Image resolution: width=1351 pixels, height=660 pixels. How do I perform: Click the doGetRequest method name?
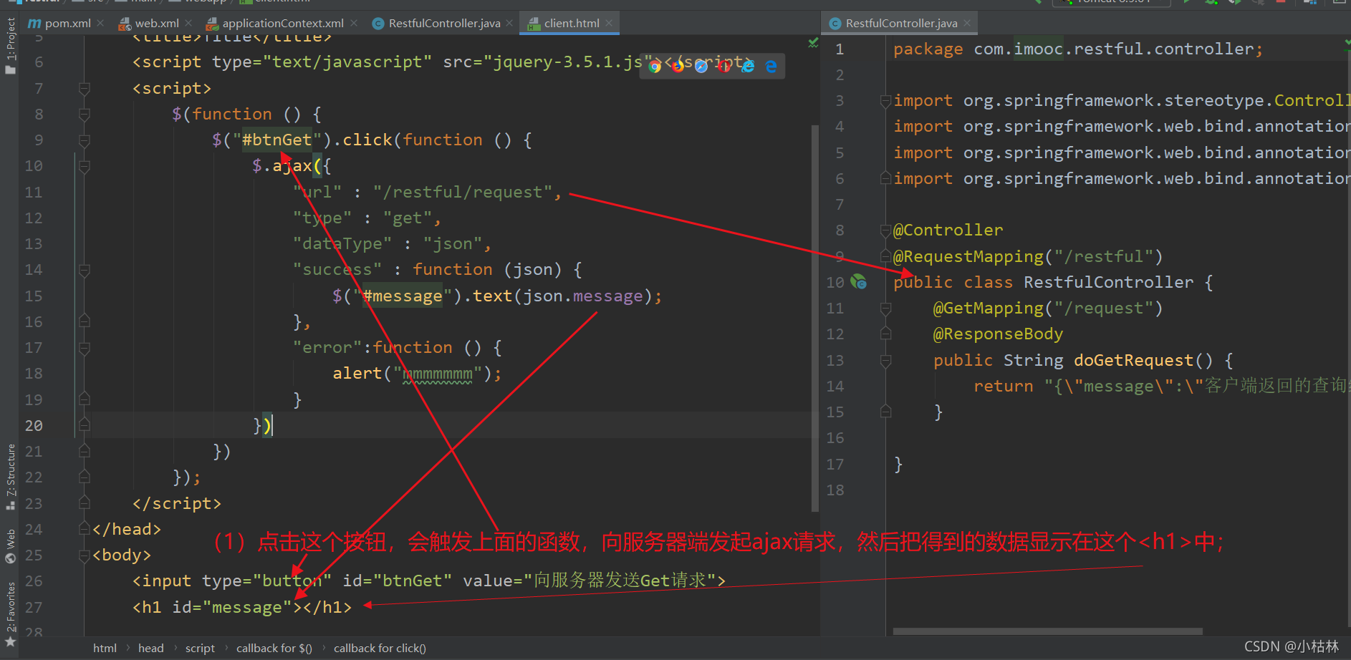1134,360
